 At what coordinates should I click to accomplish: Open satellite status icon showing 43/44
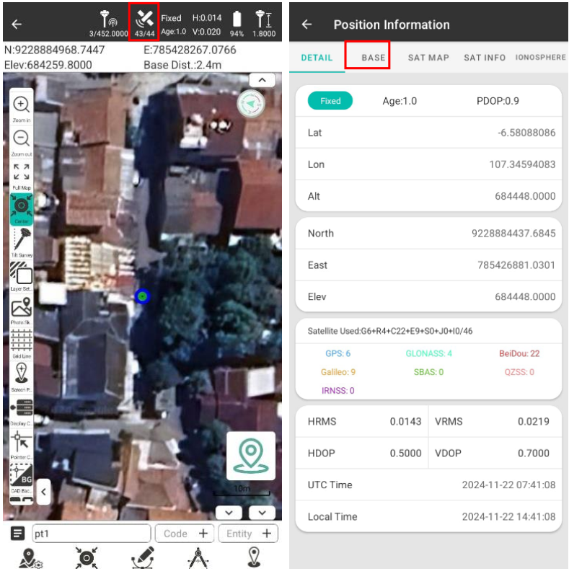pyautogui.click(x=144, y=22)
